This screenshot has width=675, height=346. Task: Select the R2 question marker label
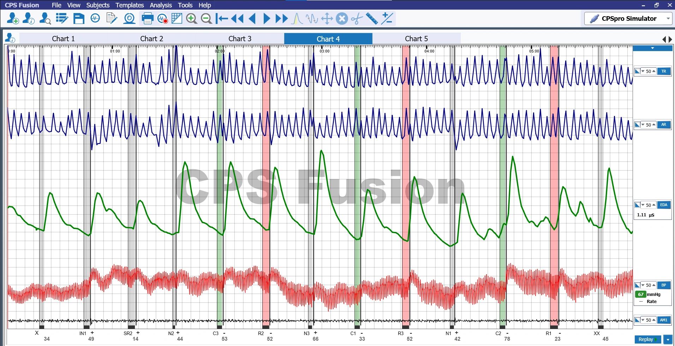[x=261, y=333]
